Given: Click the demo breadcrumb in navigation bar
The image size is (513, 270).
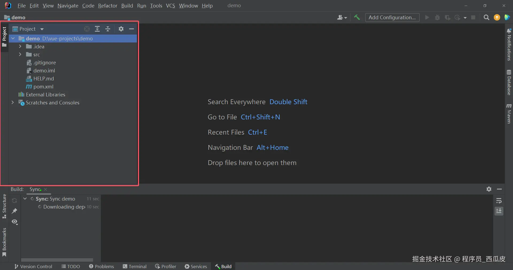Looking at the screenshot, I should [x=15, y=17].
